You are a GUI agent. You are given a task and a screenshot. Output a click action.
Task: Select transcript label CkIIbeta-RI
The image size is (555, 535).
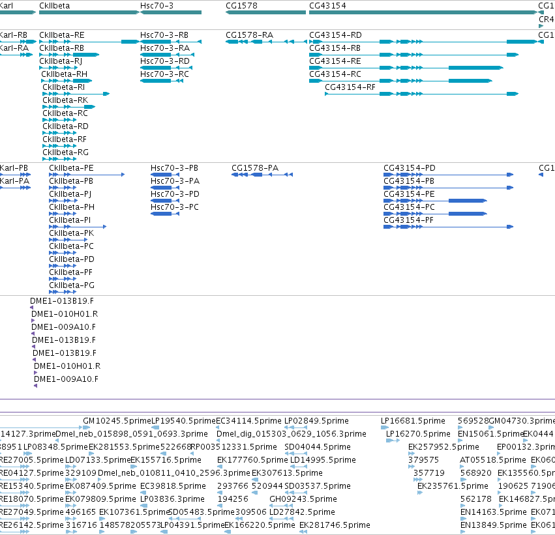tap(63, 87)
